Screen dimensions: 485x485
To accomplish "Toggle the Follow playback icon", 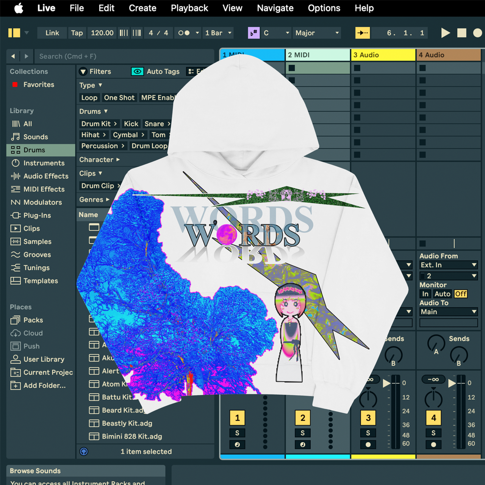I will tap(363, 33).
